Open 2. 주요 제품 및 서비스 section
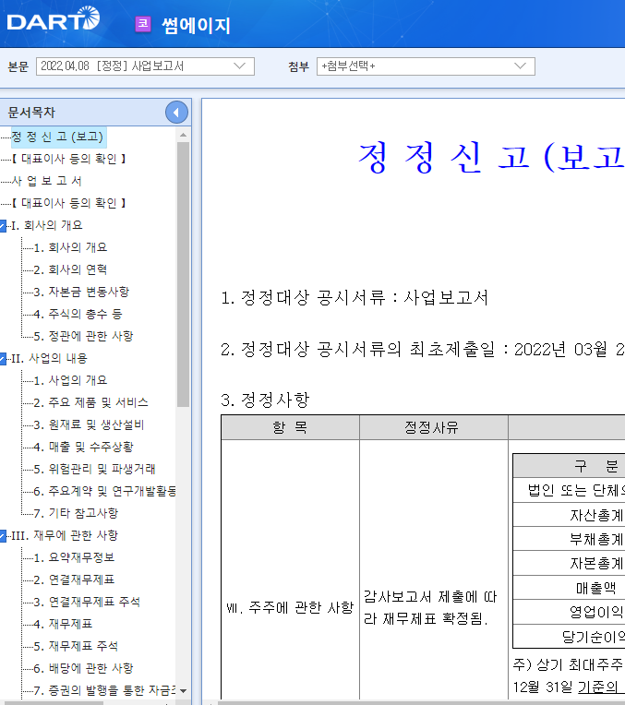The height and width of the screenshot is (705, 625). [90, 402]
